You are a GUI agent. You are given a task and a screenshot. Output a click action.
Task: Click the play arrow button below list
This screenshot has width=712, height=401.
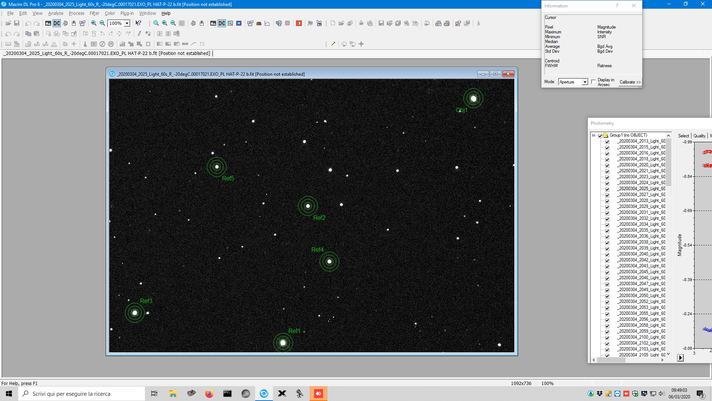point(680,358)
